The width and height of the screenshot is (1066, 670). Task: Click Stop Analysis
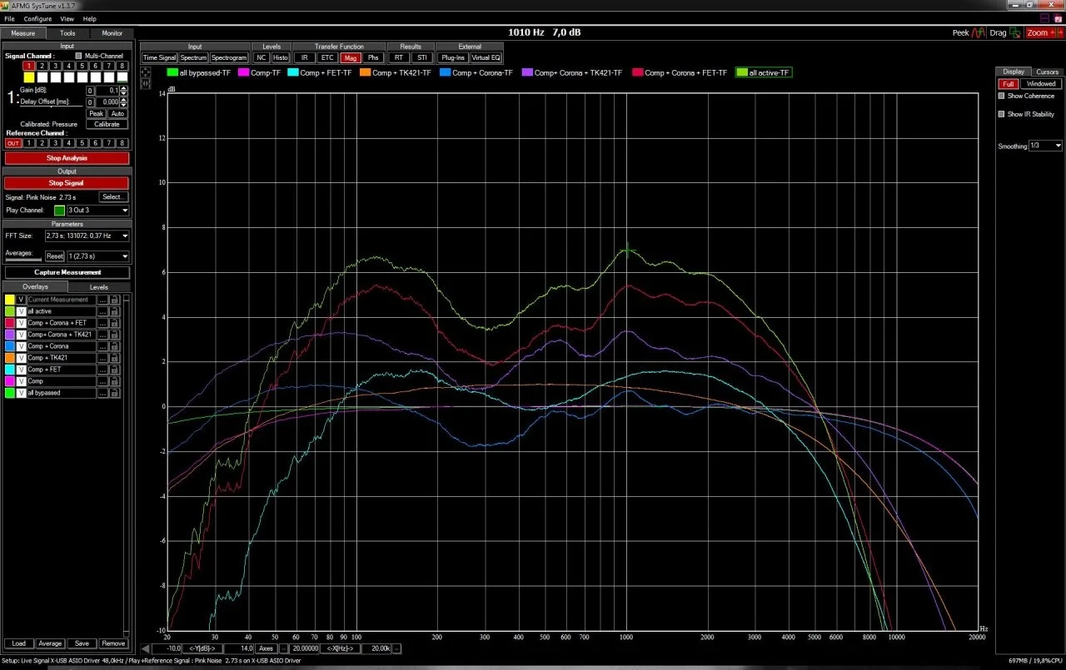(67, 157)
